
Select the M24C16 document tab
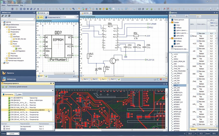coord(42,13)
